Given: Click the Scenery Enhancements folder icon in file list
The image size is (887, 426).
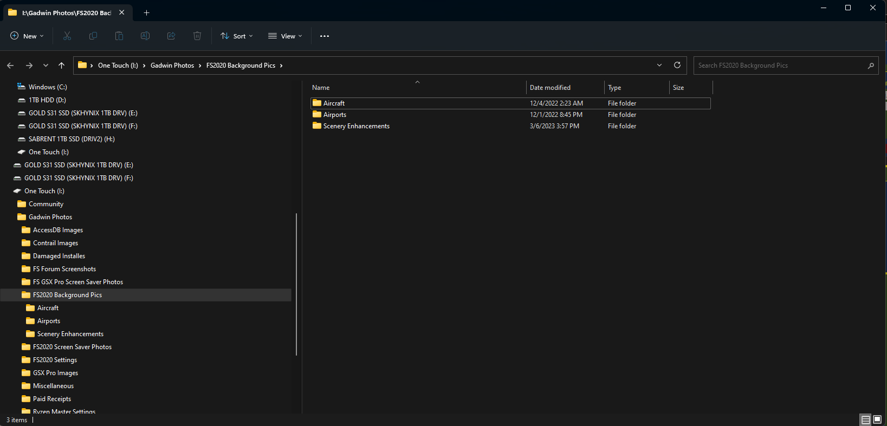Looking at the screenshot, I should point(317,126).
